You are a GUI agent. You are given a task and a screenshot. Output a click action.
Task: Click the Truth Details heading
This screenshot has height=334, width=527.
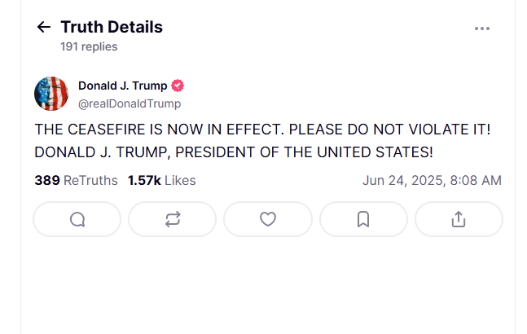click(x=112, y=27)
